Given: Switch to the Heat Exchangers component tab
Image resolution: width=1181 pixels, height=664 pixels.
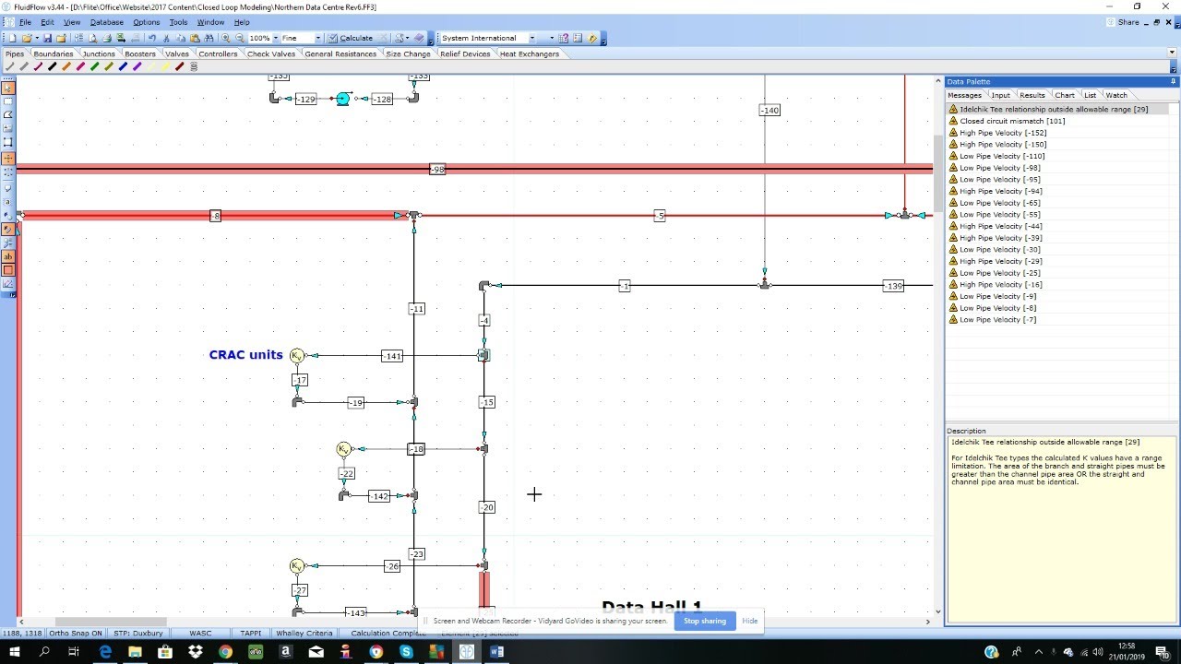Looking at the screenshot, I should (530, 53).
